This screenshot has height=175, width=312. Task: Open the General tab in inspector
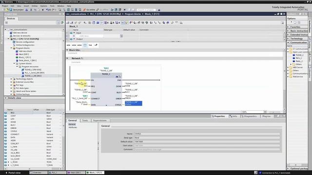click(73, 121)
